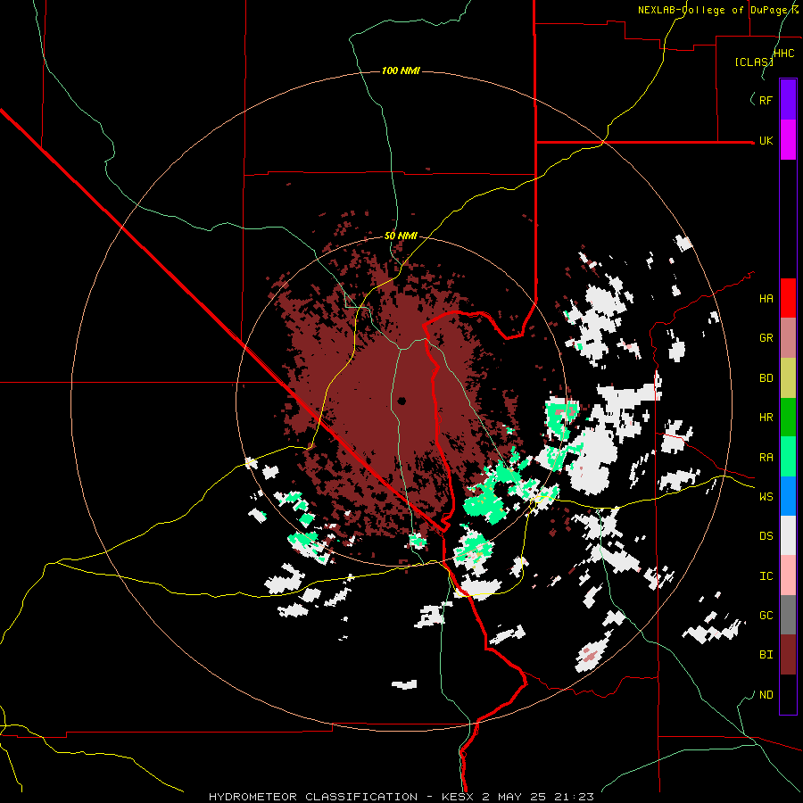803x803 pixels.
Task: Click the ND black legend swatch
Action: pos(788,694)
